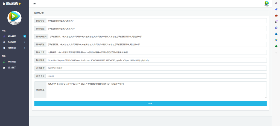Open the Microsoft 365 sidebar icon
This screenshot has height=126, width=280.
(276, 28)
